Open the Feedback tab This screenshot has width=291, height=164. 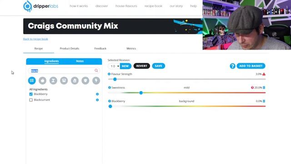pos(100,49)
